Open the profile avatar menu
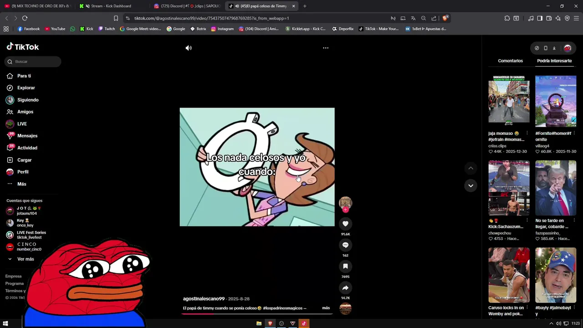Screen dimensions: 583x328 (568, 48)
